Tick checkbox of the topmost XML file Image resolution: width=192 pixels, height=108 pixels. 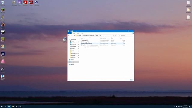click(x=81, y=40)
